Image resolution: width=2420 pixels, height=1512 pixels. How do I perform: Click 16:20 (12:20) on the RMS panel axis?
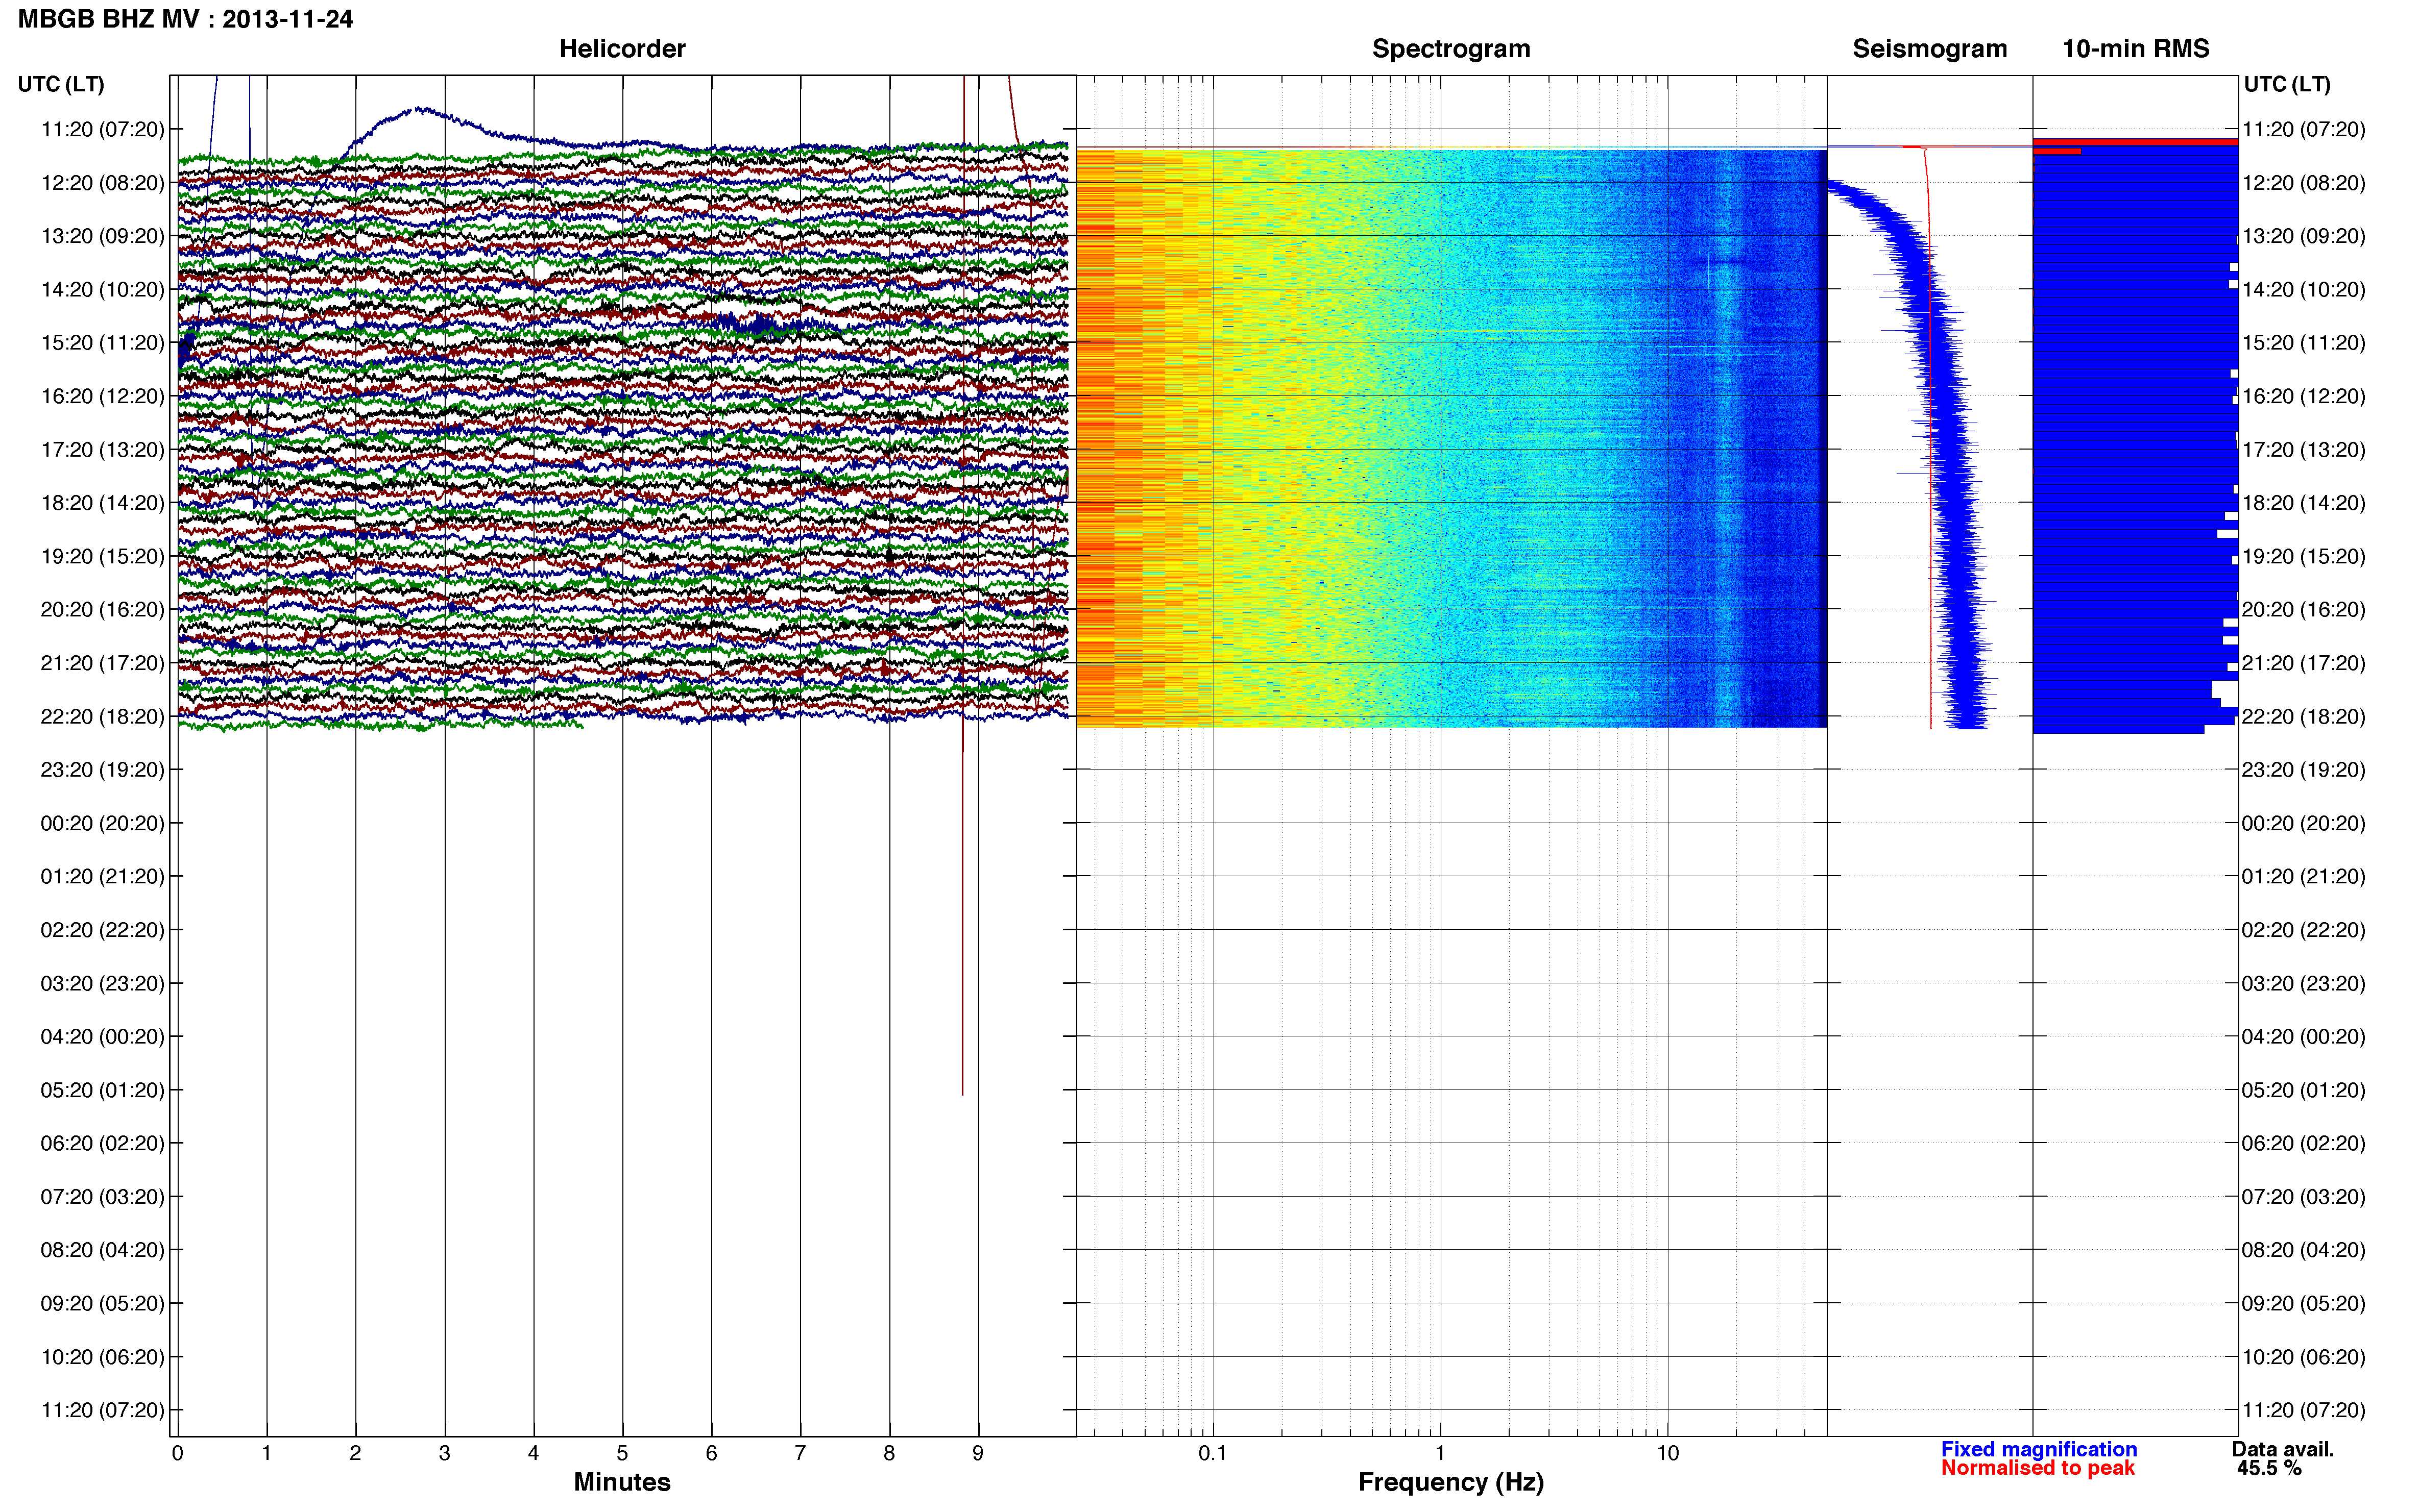click(2303, 396)
